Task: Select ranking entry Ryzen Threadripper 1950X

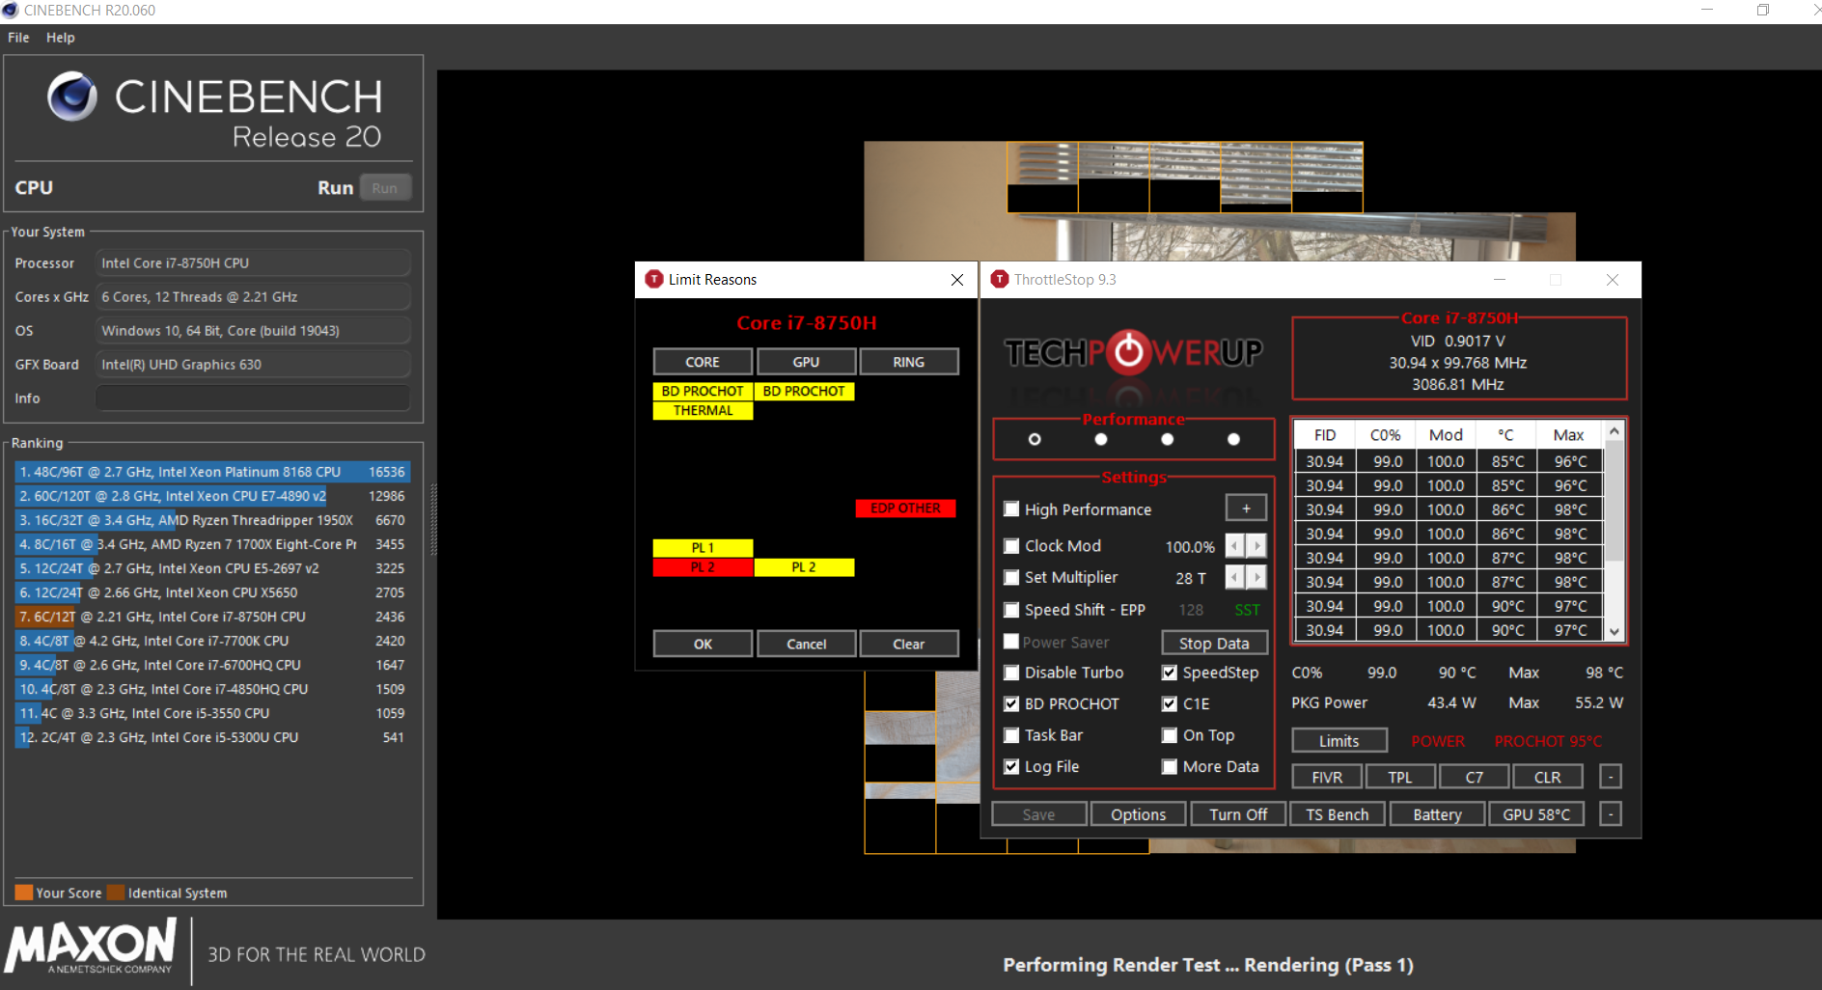Action: pos(212,520)
